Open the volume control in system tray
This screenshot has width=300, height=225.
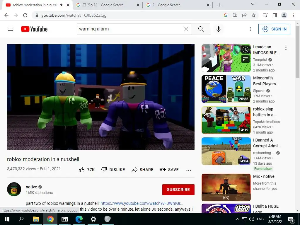pyautogui.click(x=252, y=219)
